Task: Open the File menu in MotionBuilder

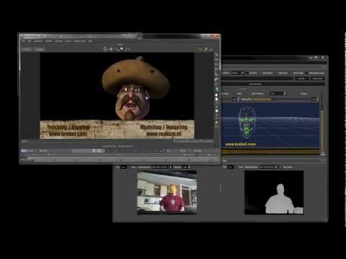Action: coord(24,41)
